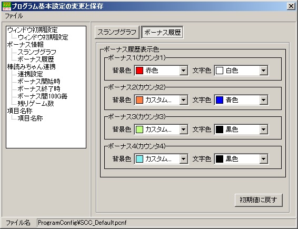This screenshot has height=229, width=298.
Task: Click the ファイル名 path field
Action: pyautogui.click(x=166, y=223)
